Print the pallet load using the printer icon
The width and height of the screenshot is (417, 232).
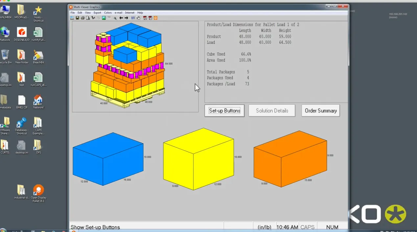(82, 18)
